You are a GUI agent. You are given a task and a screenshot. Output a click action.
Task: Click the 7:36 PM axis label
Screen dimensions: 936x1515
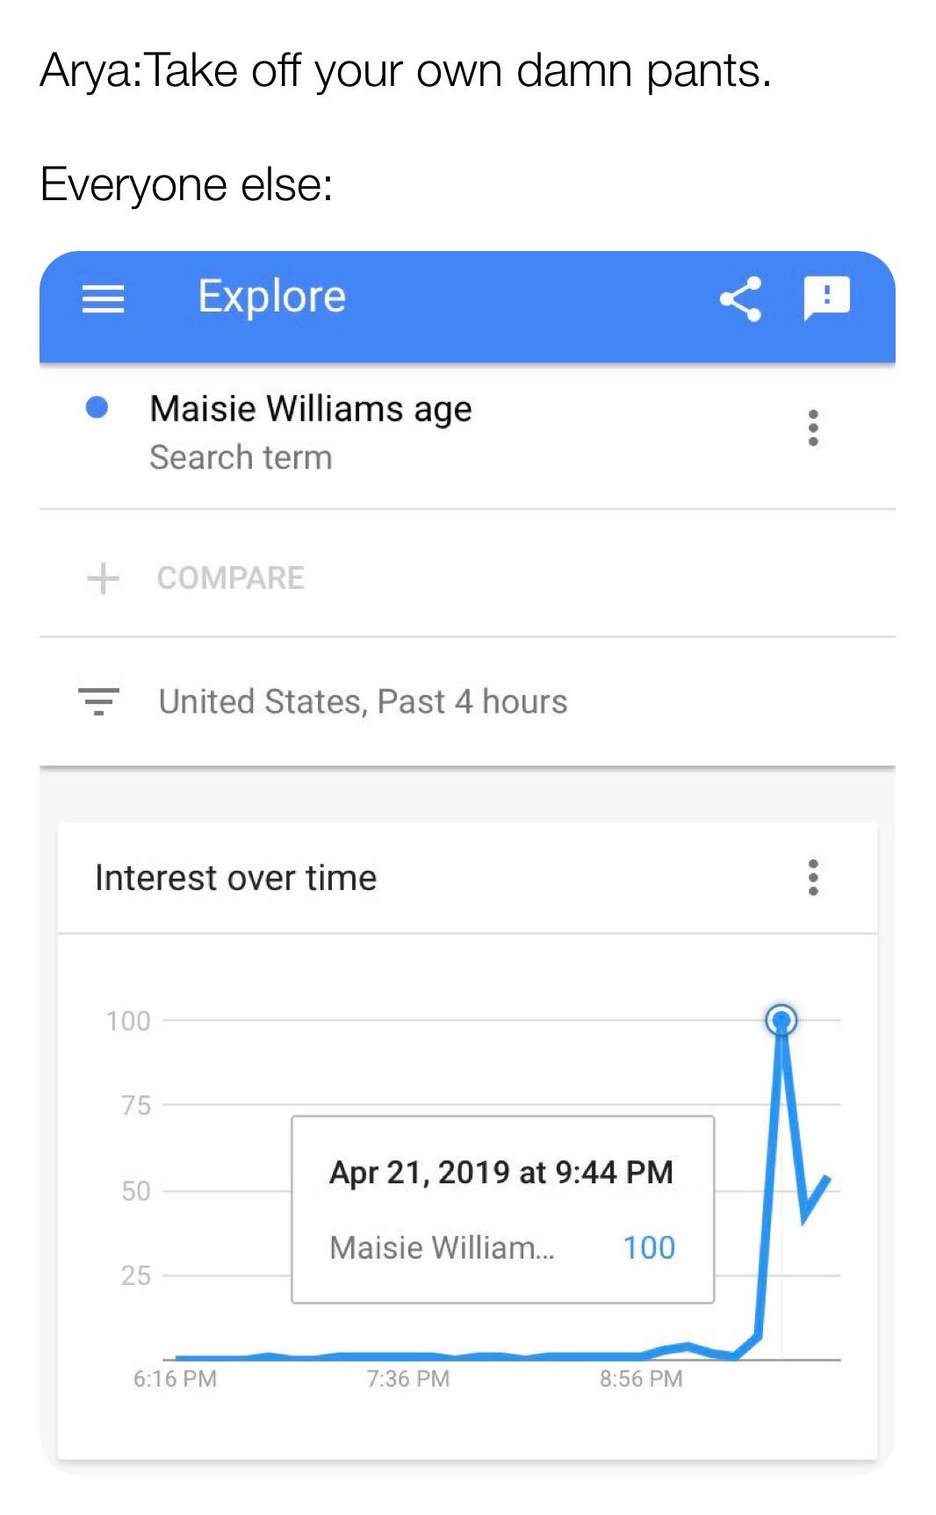pos(408,1378)
